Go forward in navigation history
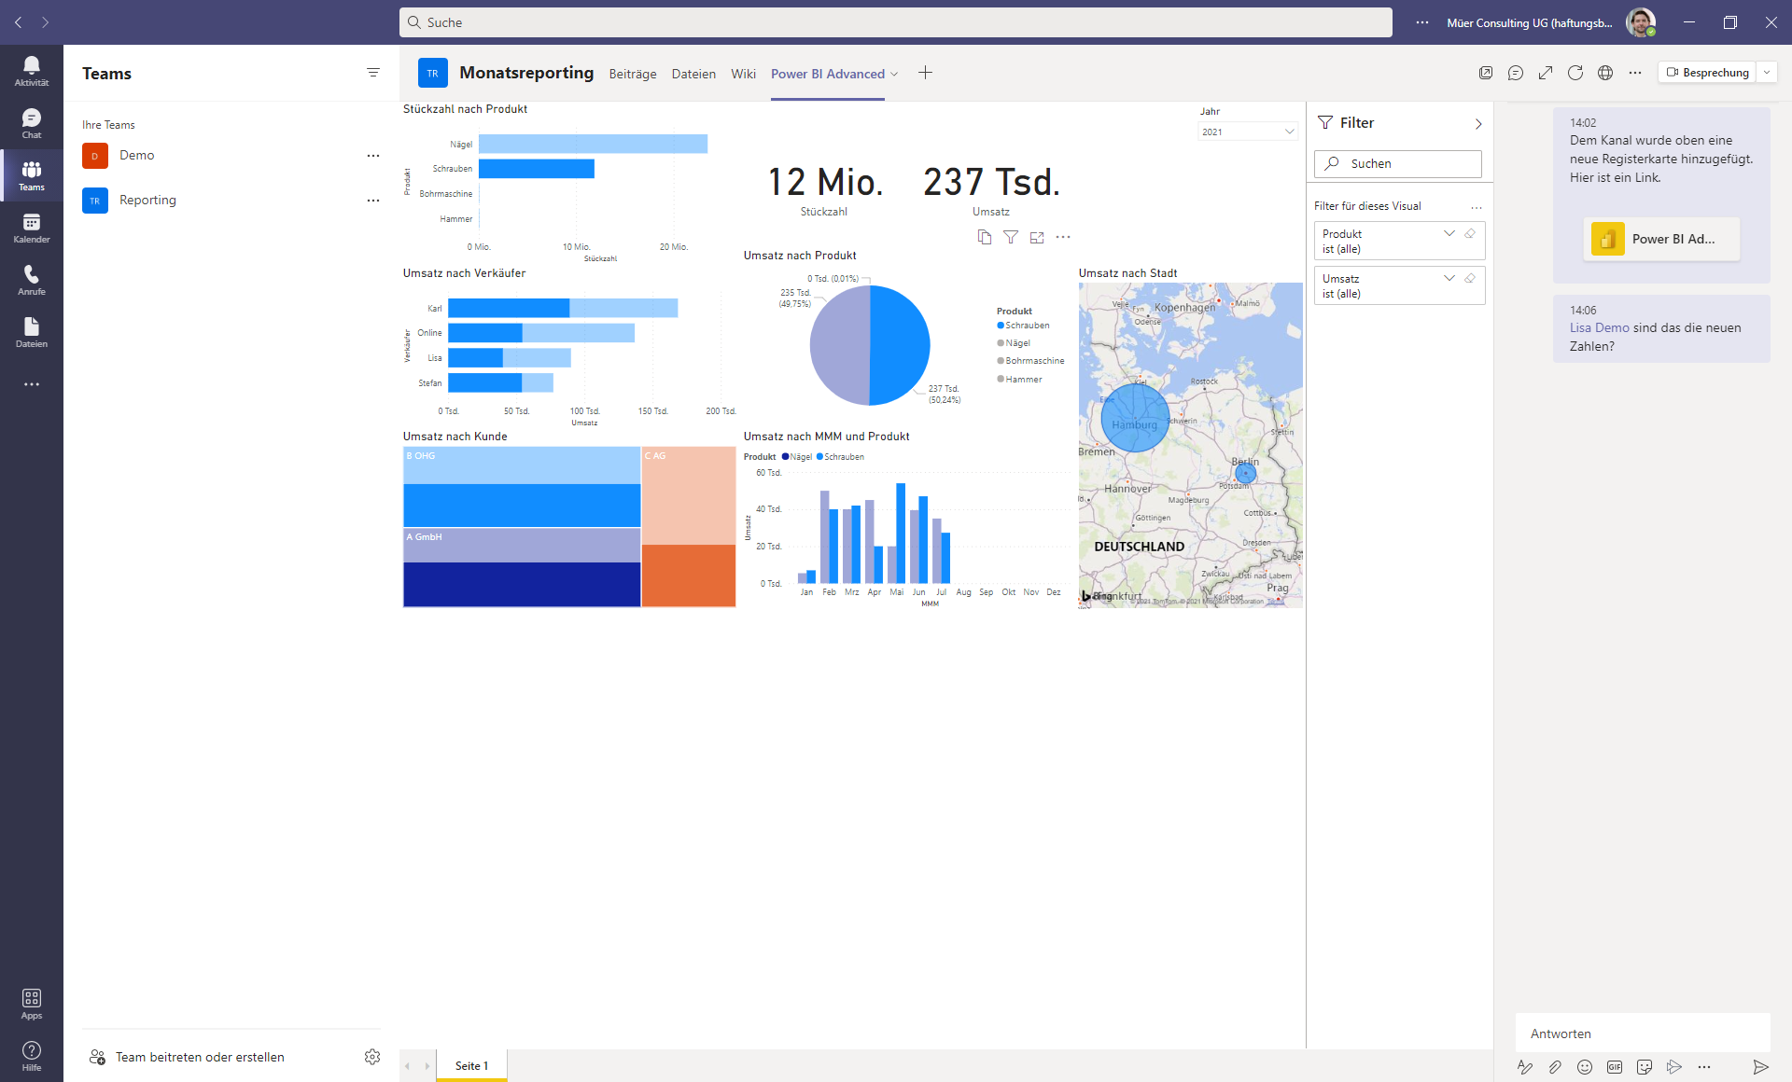 pyautogui.click(x=45, y=22)
